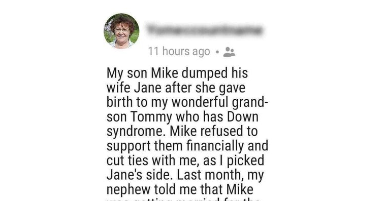Click the line "My son Mike dumped his"
This screenshot has width=385, height=201.
(x=177, y=73)
